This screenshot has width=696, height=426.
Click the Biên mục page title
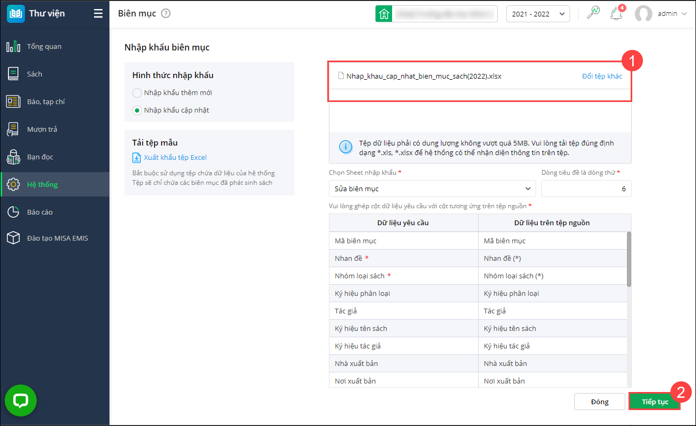coord(137,13)
